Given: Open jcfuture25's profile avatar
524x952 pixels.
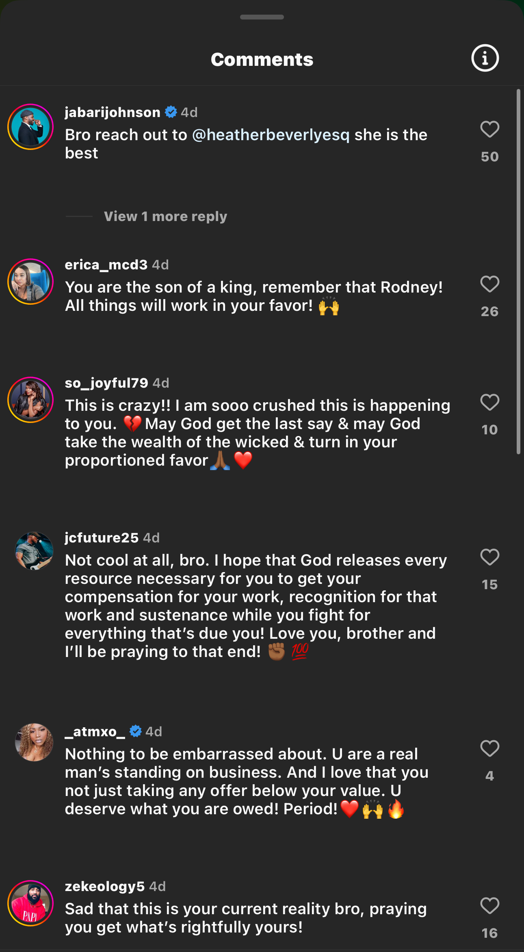Looking at the screenshot, I should point(34,551).
